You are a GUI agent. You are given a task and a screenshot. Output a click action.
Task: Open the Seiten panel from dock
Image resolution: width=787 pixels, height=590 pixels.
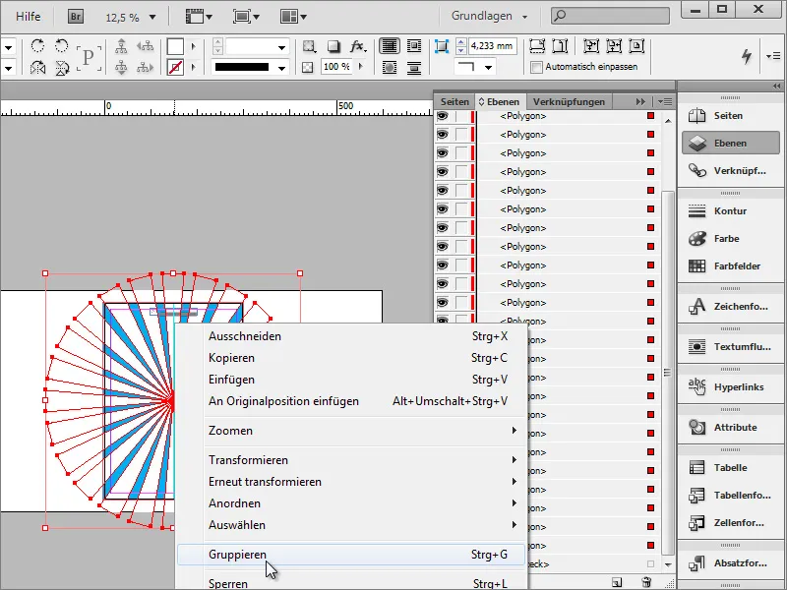730,116
